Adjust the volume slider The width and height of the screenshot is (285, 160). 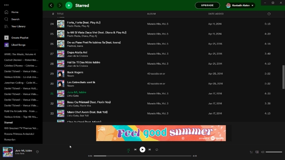click(274, 152)
